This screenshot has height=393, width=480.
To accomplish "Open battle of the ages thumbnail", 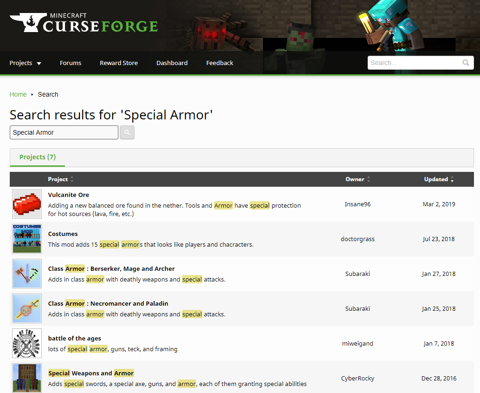I will click(x=27, y=343).
